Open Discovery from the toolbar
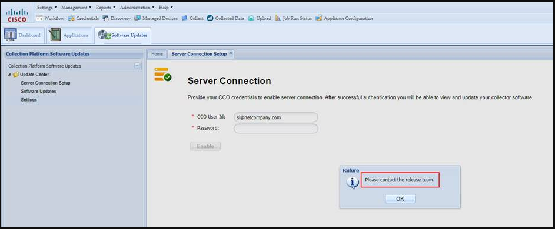Viewport: 555px width, 229px height. tap(117, 18)
